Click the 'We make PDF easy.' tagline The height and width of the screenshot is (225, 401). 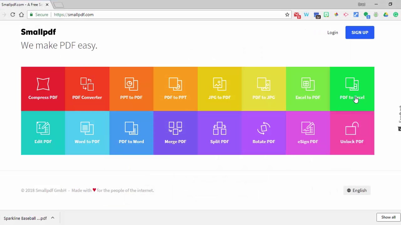(59, 45)
